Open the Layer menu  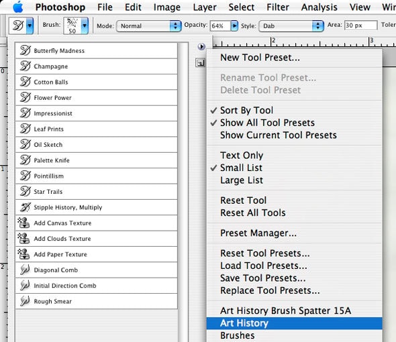pos(205,7)
